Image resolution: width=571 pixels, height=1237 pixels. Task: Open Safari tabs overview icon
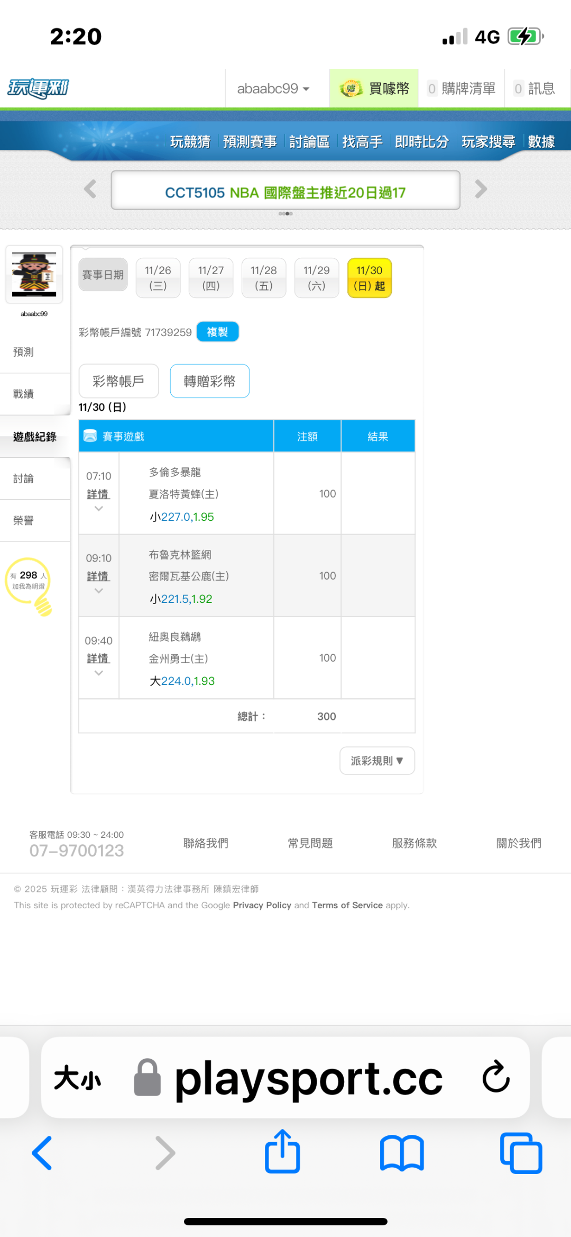pyautogui.click(x=521, y=1152)
